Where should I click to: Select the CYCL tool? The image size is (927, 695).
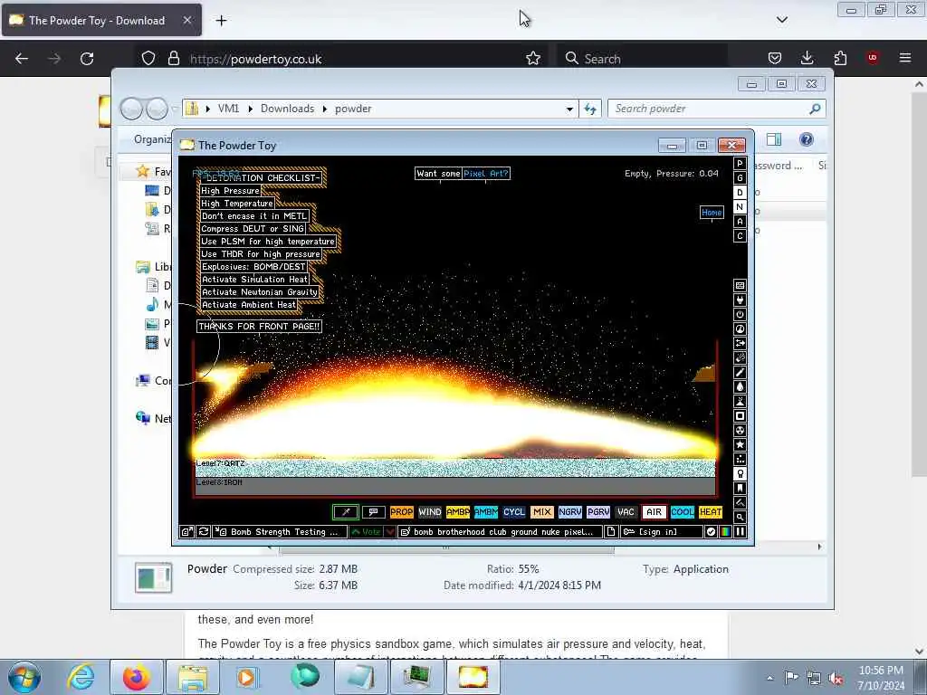[x=514, y=512]
